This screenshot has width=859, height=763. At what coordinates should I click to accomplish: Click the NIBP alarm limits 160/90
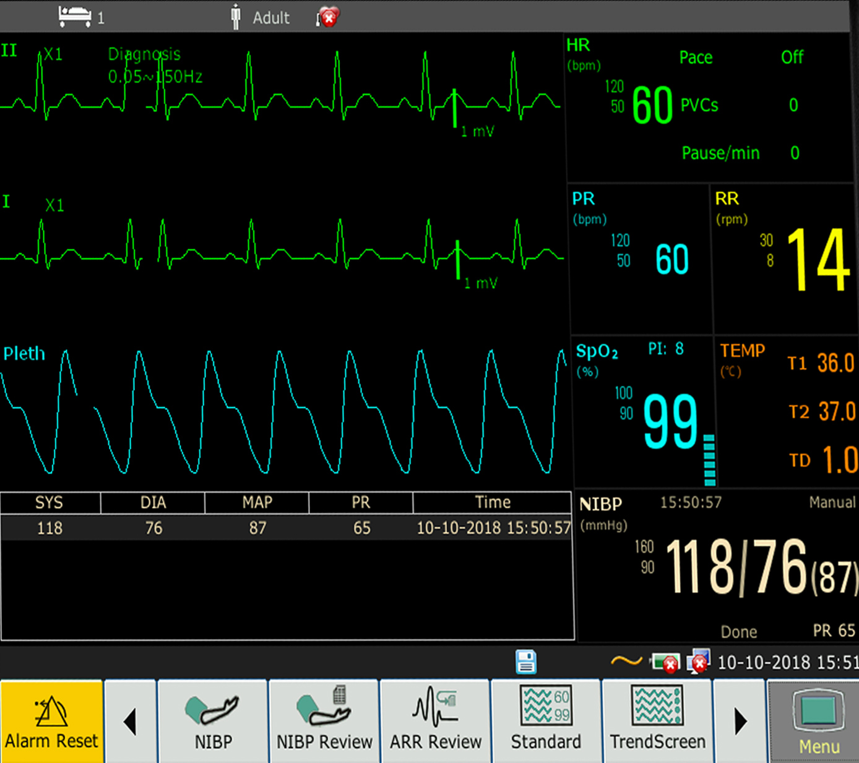(x=644, y=556)
